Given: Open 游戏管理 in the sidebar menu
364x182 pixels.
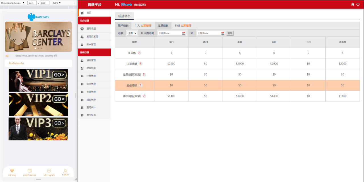Looking at the screenshot, I should point(91,61).
